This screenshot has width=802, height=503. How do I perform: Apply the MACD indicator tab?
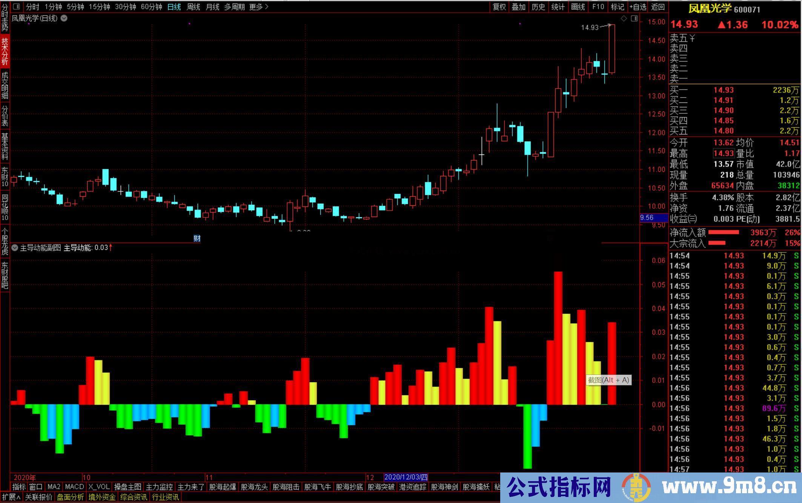[x=74, y=487]
